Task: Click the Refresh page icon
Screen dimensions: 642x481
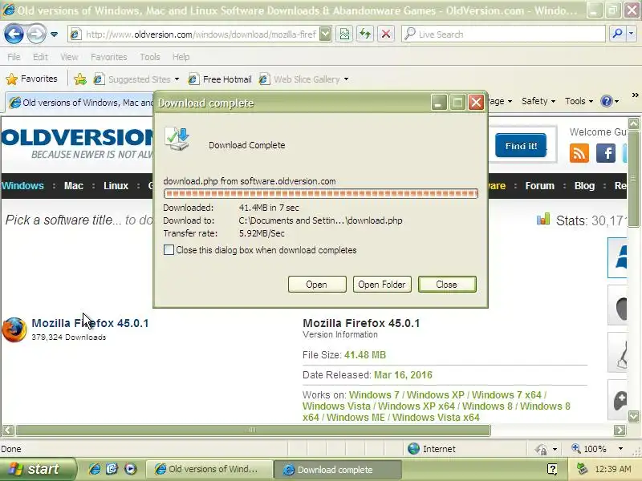Action: [365, 34]
